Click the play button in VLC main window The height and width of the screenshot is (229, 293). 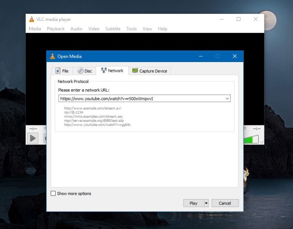click(33, 138)
